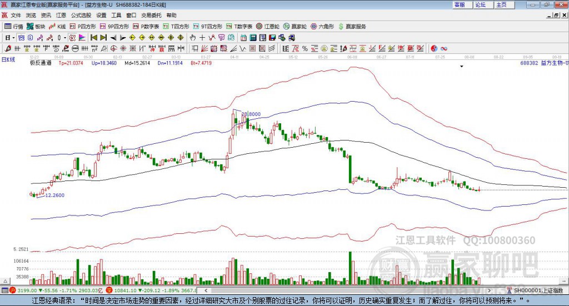Click the 28.8000 high price label
This screenshot has height=306, width=569.
251,114
